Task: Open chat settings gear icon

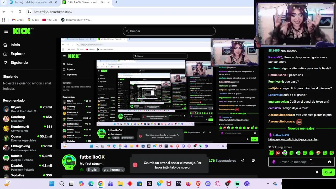Action: coord(317,172)
